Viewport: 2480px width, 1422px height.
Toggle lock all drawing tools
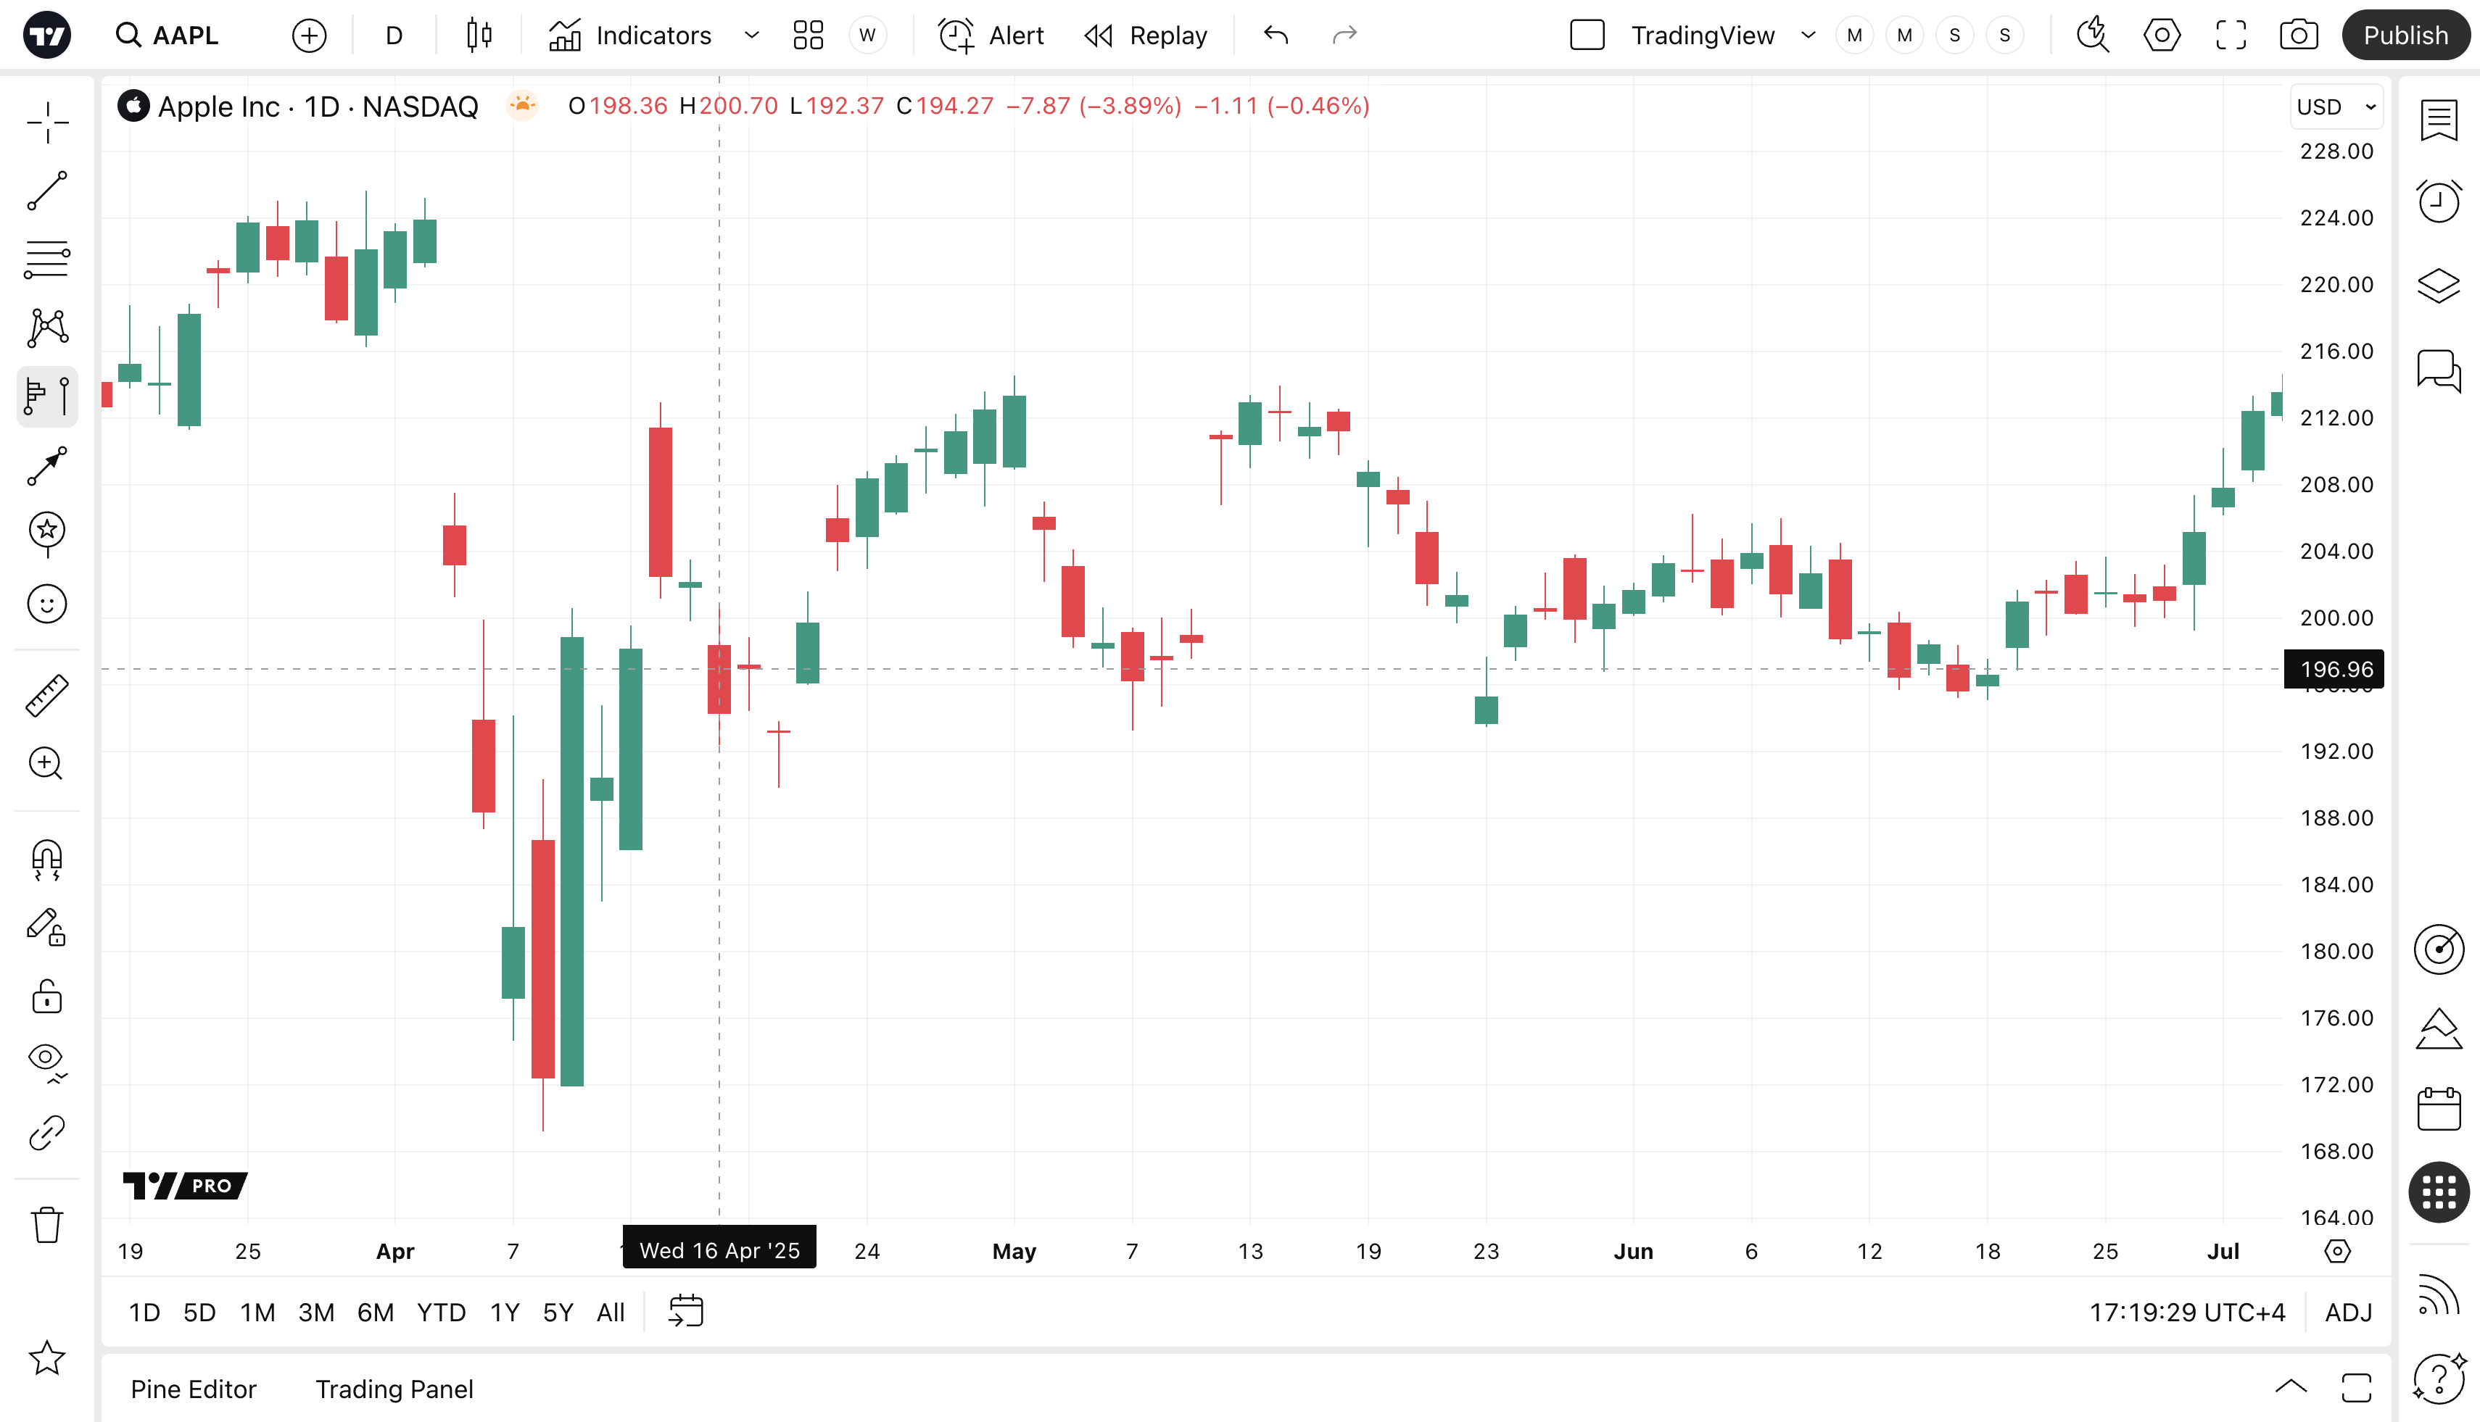click(x=47, y=997)
